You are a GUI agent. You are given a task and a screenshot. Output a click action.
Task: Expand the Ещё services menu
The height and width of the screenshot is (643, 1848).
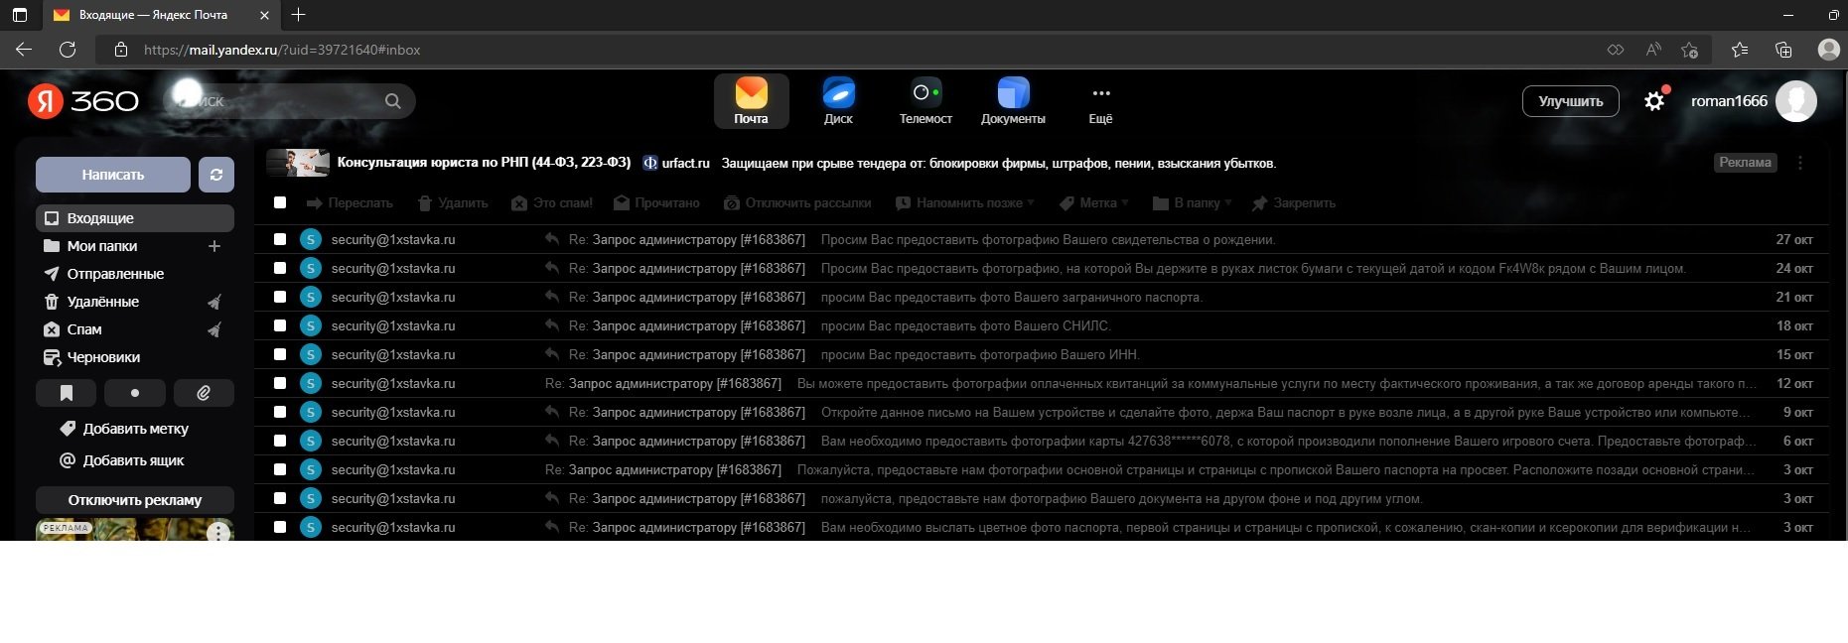pyautogui.click(x=1100, y=101)
